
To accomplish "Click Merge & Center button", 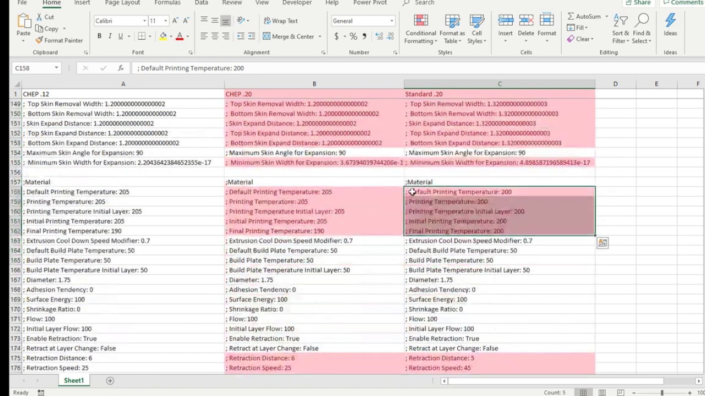I will (288, 36).
